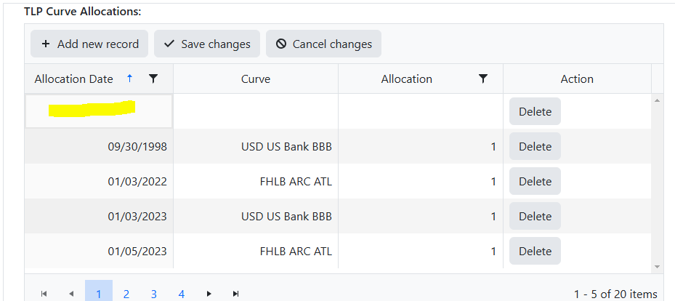Click the Cancel changes button

click(x=323, y=44)
